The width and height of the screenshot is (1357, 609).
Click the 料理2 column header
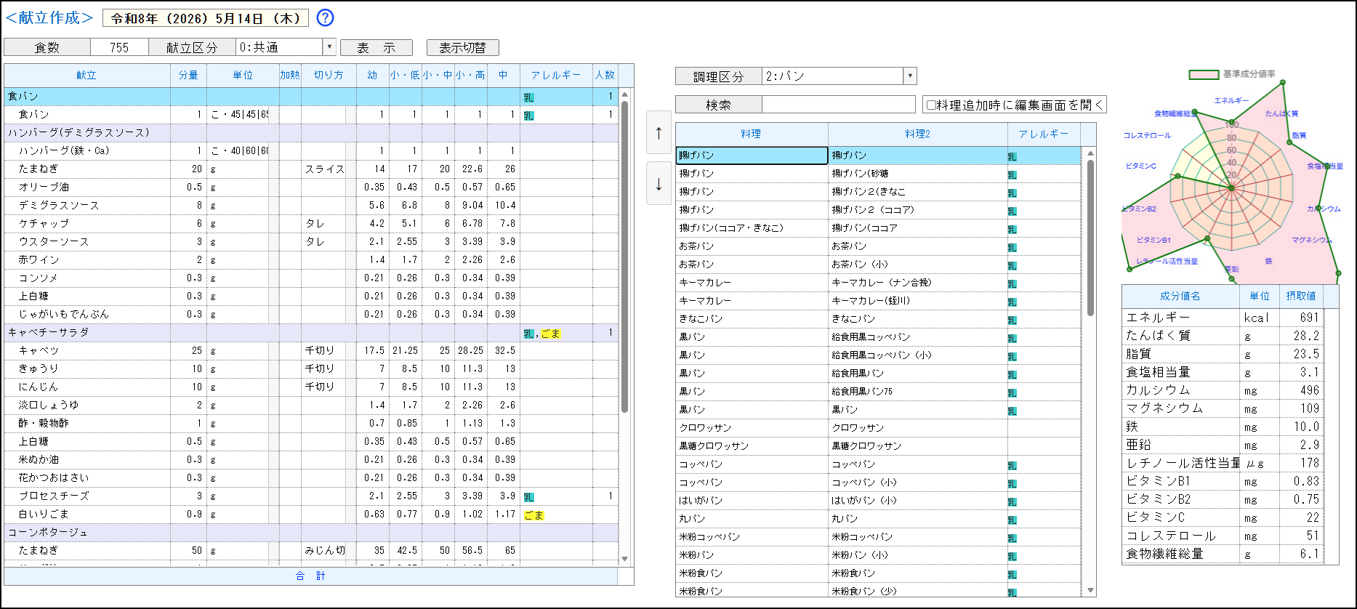coord(917,134)
